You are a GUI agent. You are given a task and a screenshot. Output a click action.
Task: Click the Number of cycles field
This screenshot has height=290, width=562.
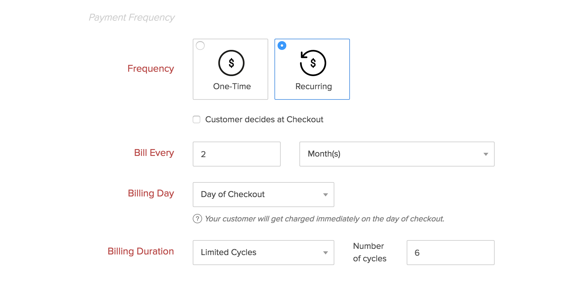click(450, 253)
